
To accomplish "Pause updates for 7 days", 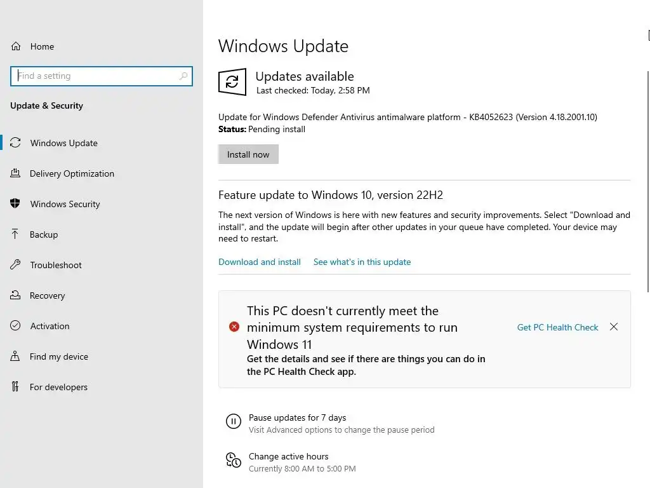I will (297, 418).
